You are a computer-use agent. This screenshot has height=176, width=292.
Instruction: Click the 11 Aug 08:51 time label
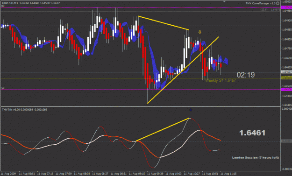coord(119,174)
